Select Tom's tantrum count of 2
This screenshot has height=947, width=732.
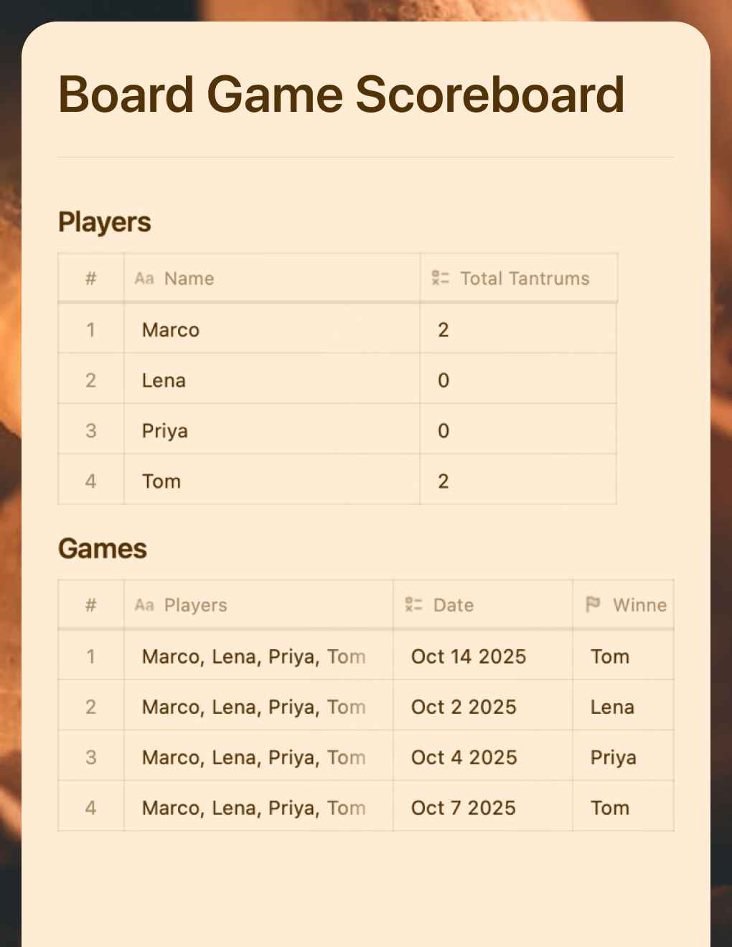pyautogui.click(x=443, y=481)
